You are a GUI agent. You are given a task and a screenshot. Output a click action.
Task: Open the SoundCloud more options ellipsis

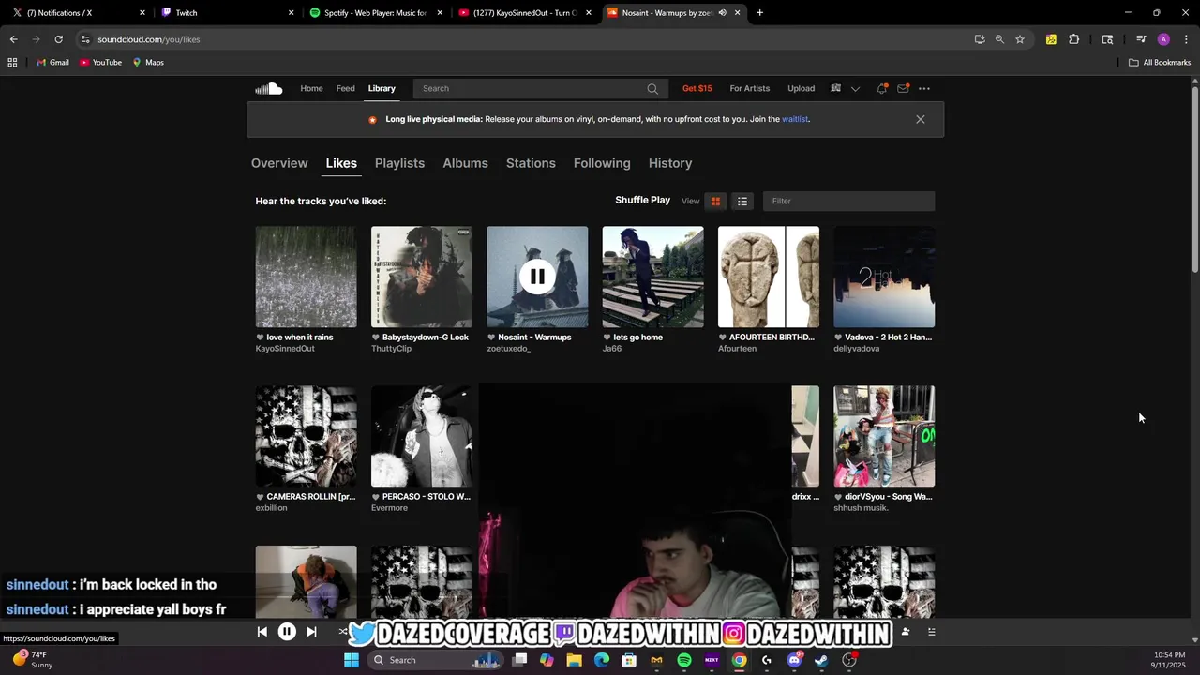coord(924,88)
